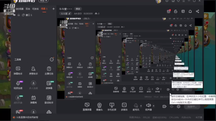This screenshot has height=121, width=216.
Task: Start 视频连麦 tool
Action: click(18, 85)
